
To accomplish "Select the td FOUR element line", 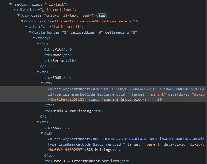I will click(x=58, y=78).
